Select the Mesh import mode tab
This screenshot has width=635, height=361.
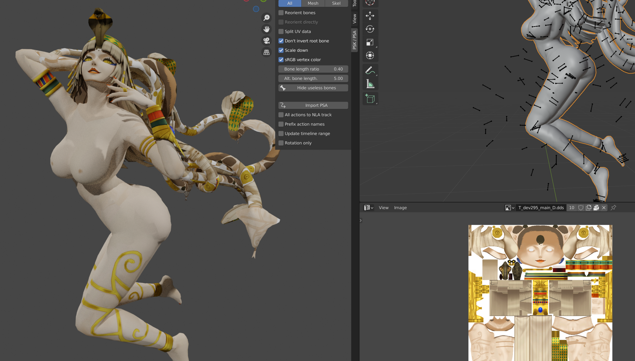313,3
